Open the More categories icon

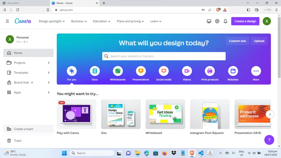256,71
